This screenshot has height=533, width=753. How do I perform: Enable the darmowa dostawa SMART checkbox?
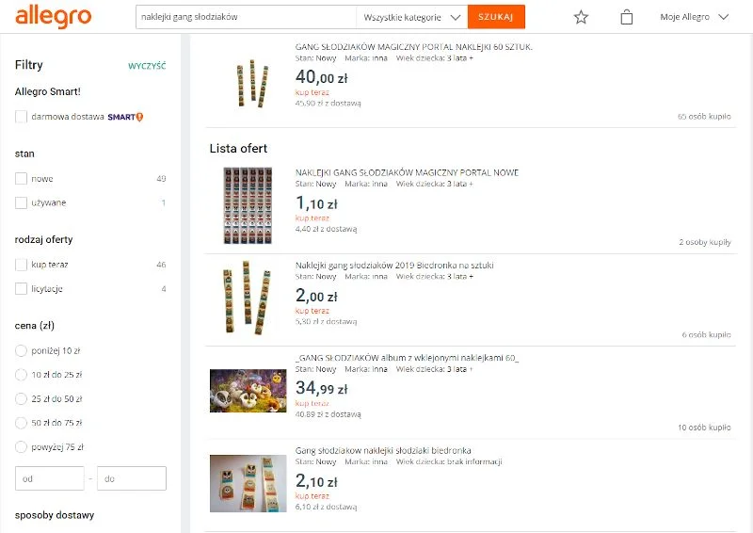[x=21, y=117]
